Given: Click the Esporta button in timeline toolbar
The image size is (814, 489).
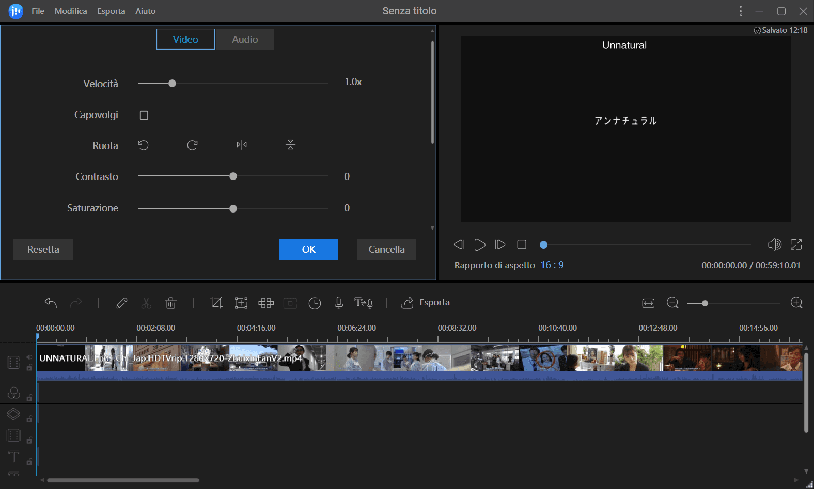Looking at the screenshot, I should point(425,303).
